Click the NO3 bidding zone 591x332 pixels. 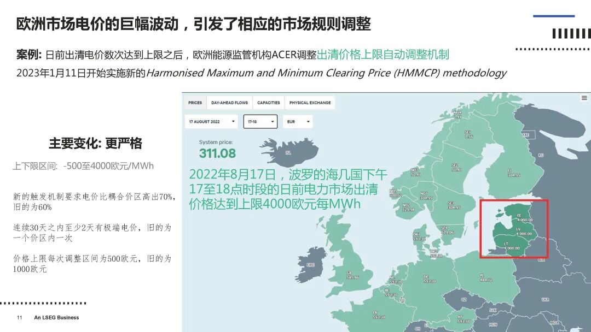[x=415, y=172]
